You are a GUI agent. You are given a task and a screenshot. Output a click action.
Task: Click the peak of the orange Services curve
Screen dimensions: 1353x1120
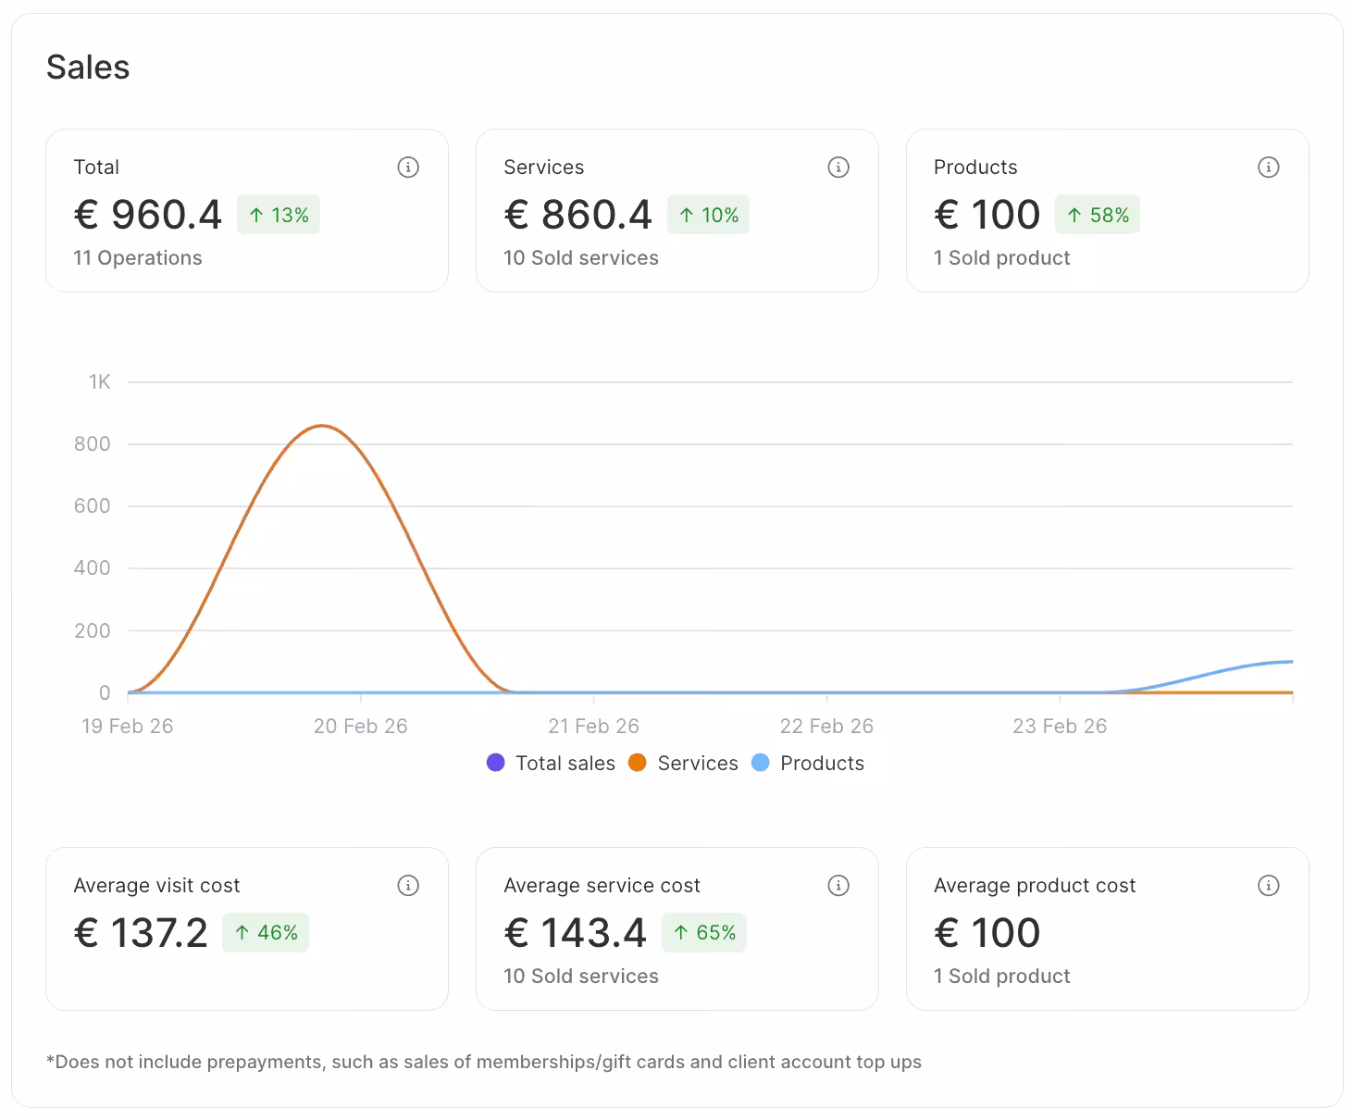point(321,426)
